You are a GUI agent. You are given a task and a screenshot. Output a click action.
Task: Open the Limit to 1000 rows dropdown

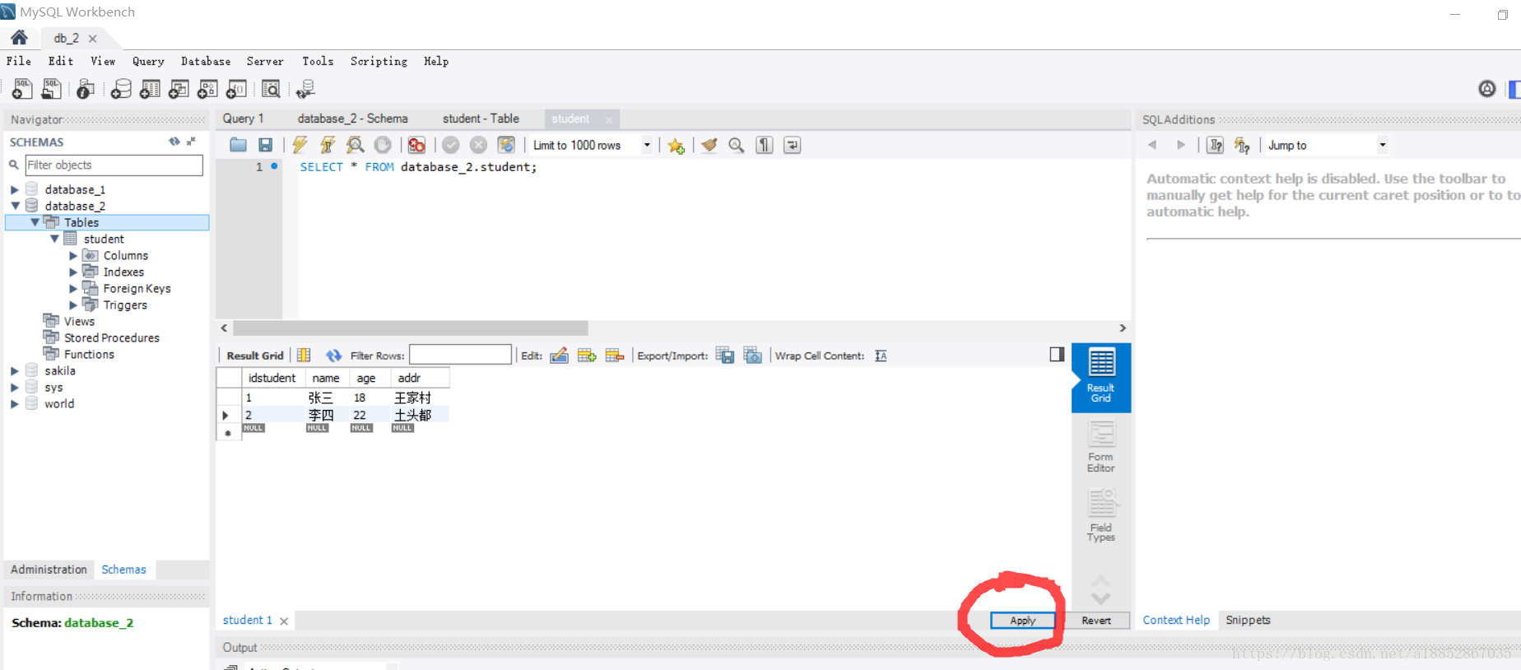pos(647,145)
